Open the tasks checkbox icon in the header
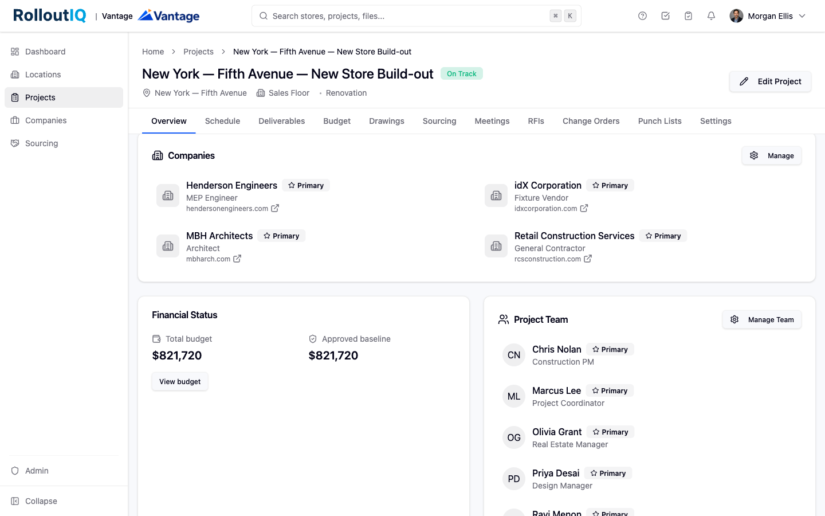This screenshot has width=825, height=516. click(x=665, y=16)
